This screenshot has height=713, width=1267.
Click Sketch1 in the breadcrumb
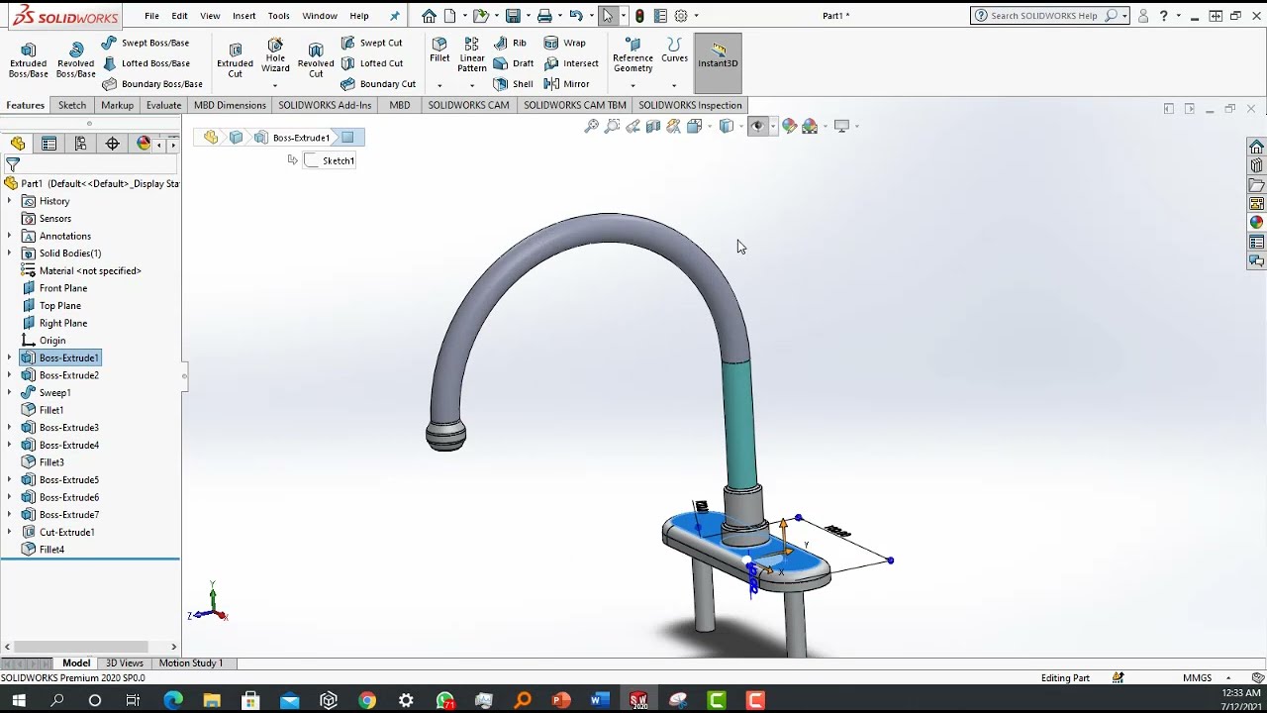(330, 160)
